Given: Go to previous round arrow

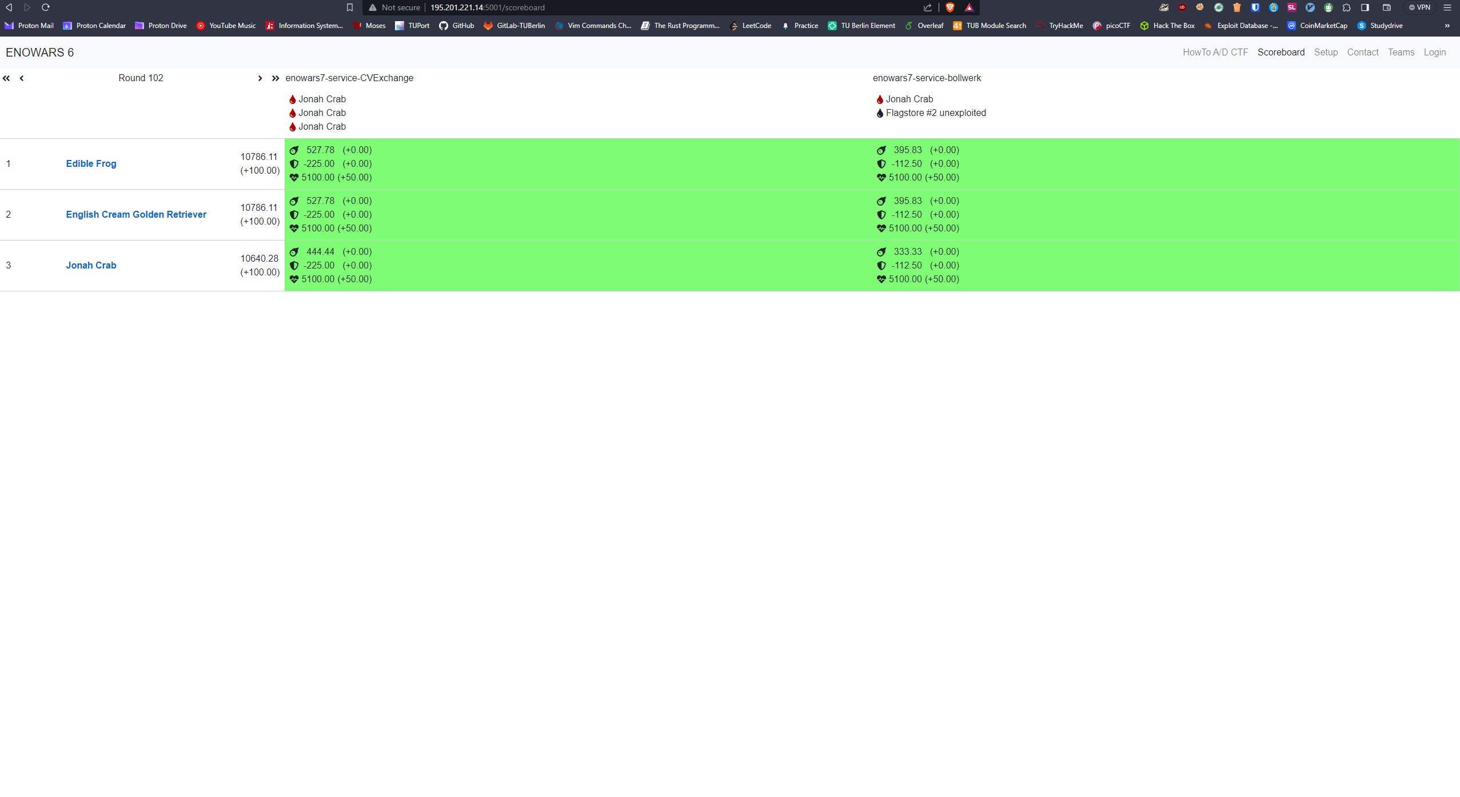Looking at the screenshot, I should (22, 78).
